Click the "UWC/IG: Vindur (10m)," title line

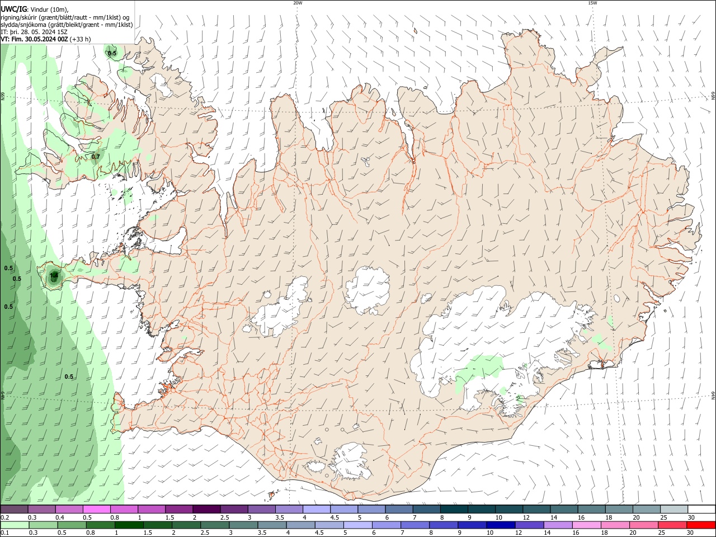pyautogui.click(x=35, y=9)
